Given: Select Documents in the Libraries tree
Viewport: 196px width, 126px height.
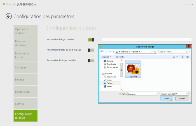Looking at the screenshot, I should [x=111, y=77].
